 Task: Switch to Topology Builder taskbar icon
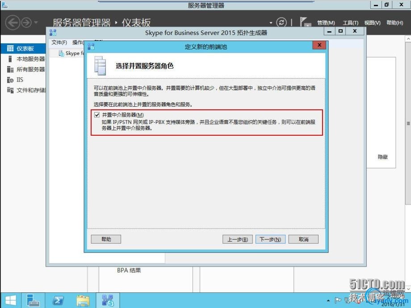108,300
